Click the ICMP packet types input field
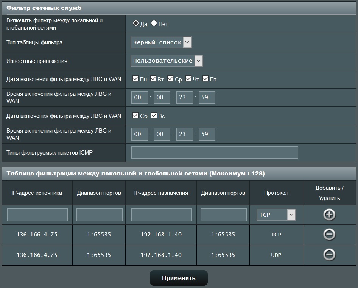 [215, 152]
